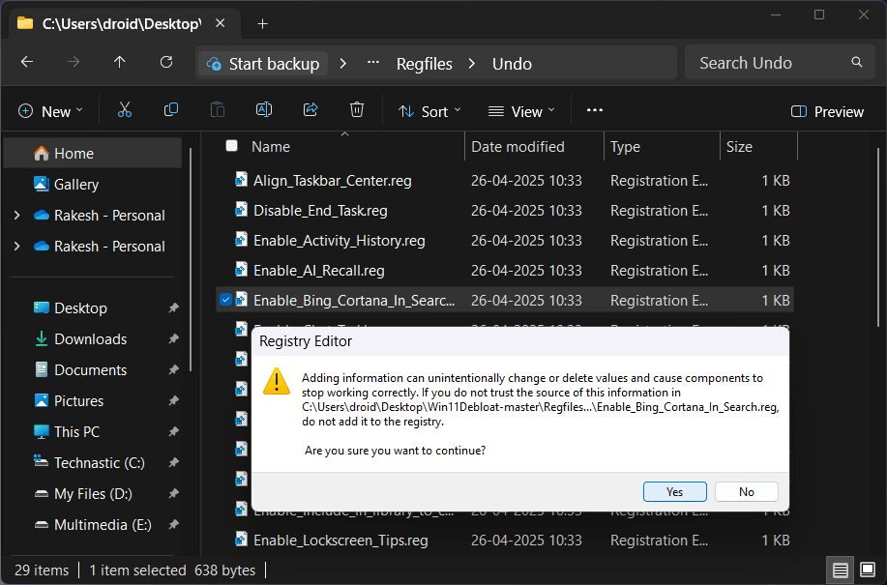Click the Rename icon in toolbar
The height and width of the screenshot is (585, 887).
pos(264,110)
